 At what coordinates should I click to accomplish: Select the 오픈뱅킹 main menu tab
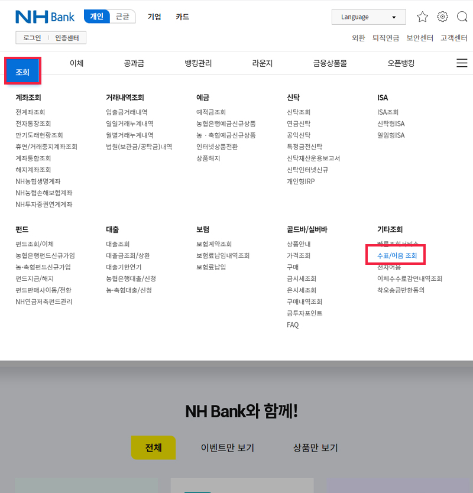point(401,63)
